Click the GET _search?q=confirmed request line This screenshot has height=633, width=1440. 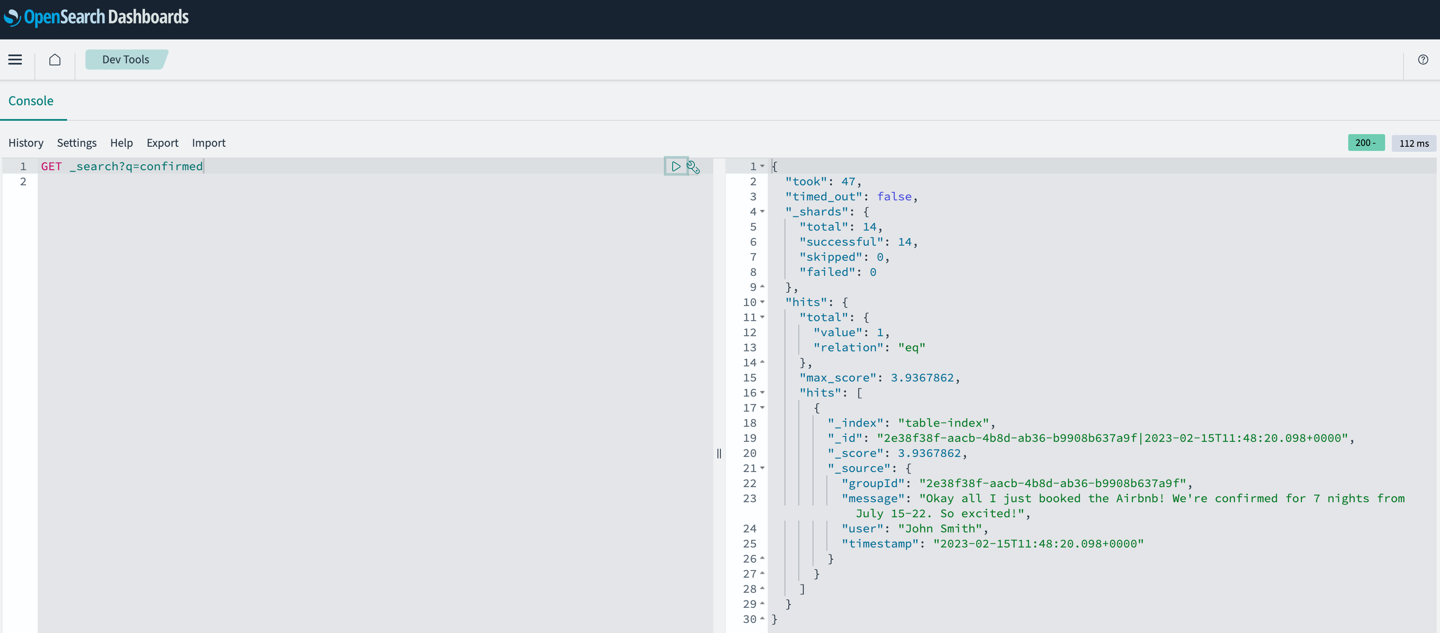coord(122,166)
